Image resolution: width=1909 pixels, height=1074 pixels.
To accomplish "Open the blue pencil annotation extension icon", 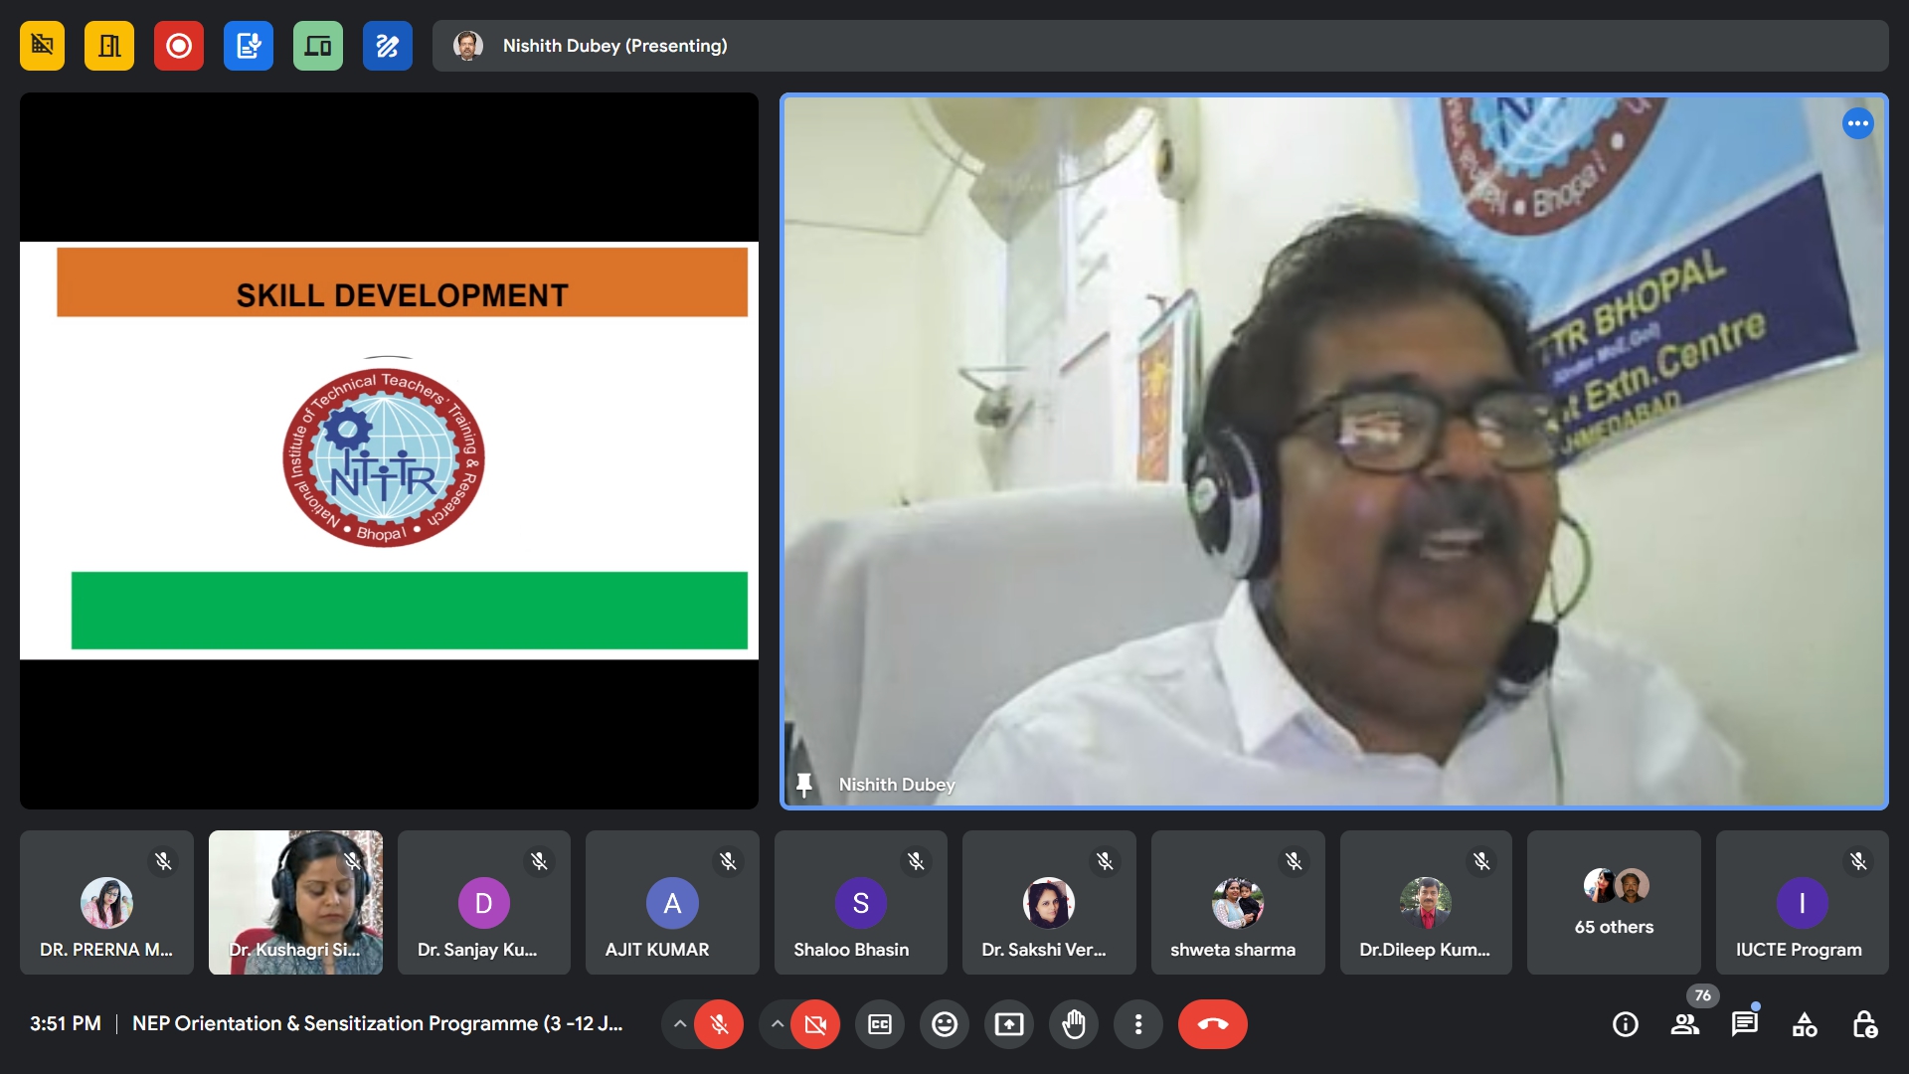I will 388,46.
